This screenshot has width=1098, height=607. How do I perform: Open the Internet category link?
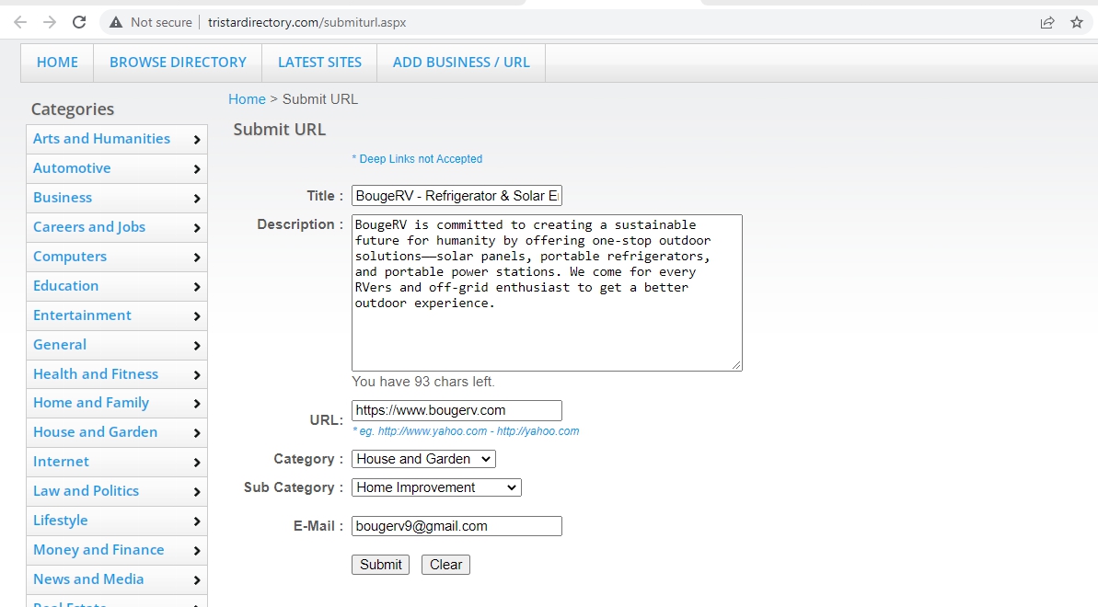[61, 462]
